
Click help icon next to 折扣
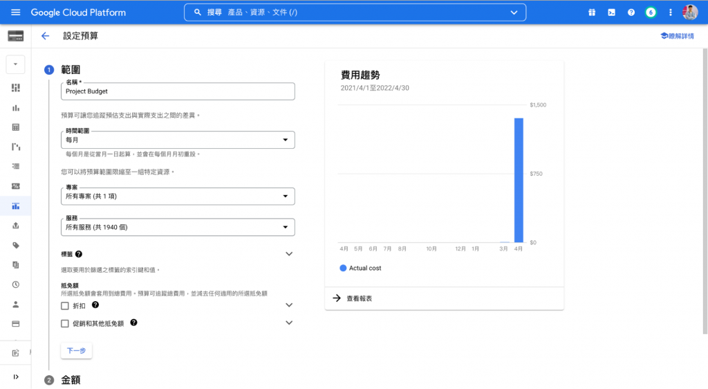95,305
